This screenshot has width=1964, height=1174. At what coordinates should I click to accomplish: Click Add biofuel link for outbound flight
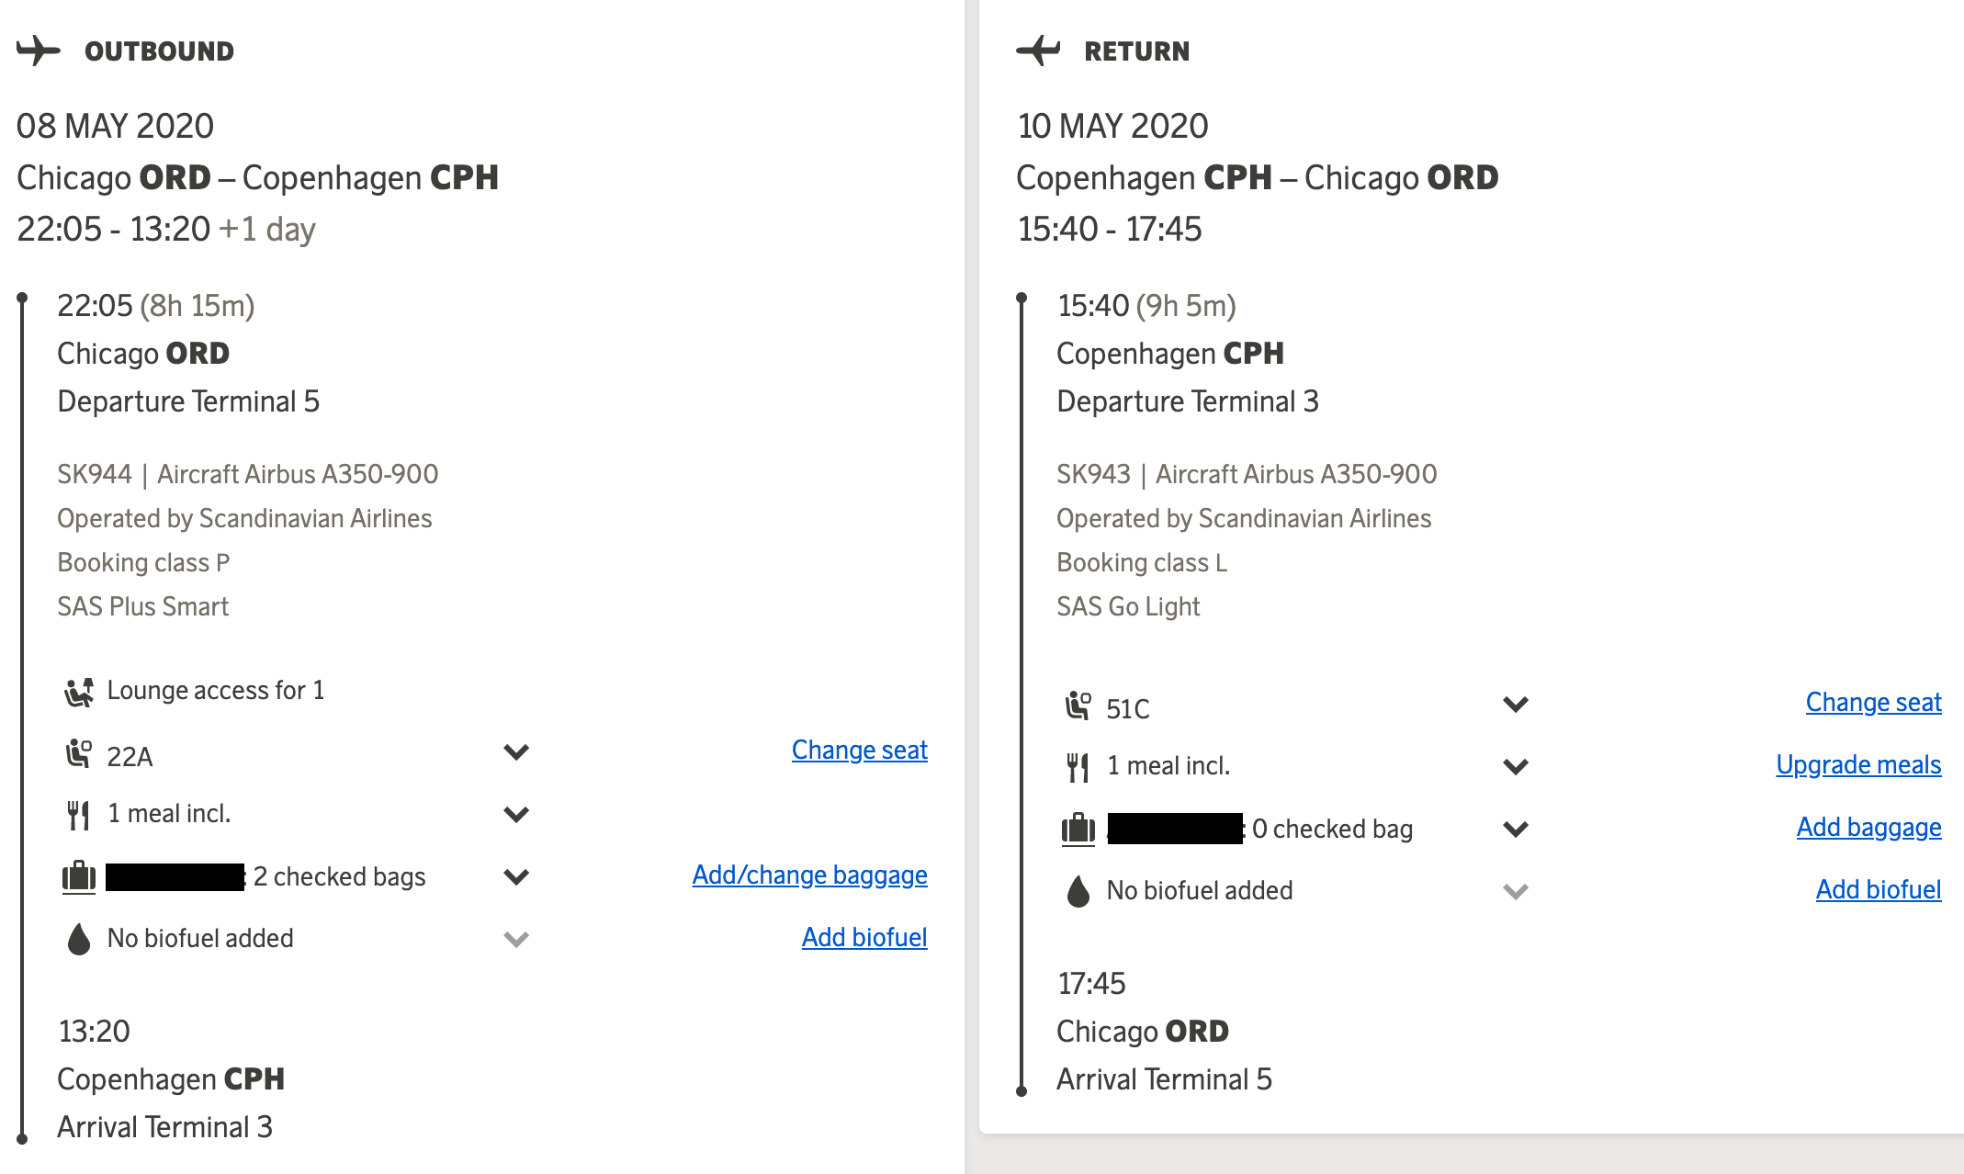(863, 938)
